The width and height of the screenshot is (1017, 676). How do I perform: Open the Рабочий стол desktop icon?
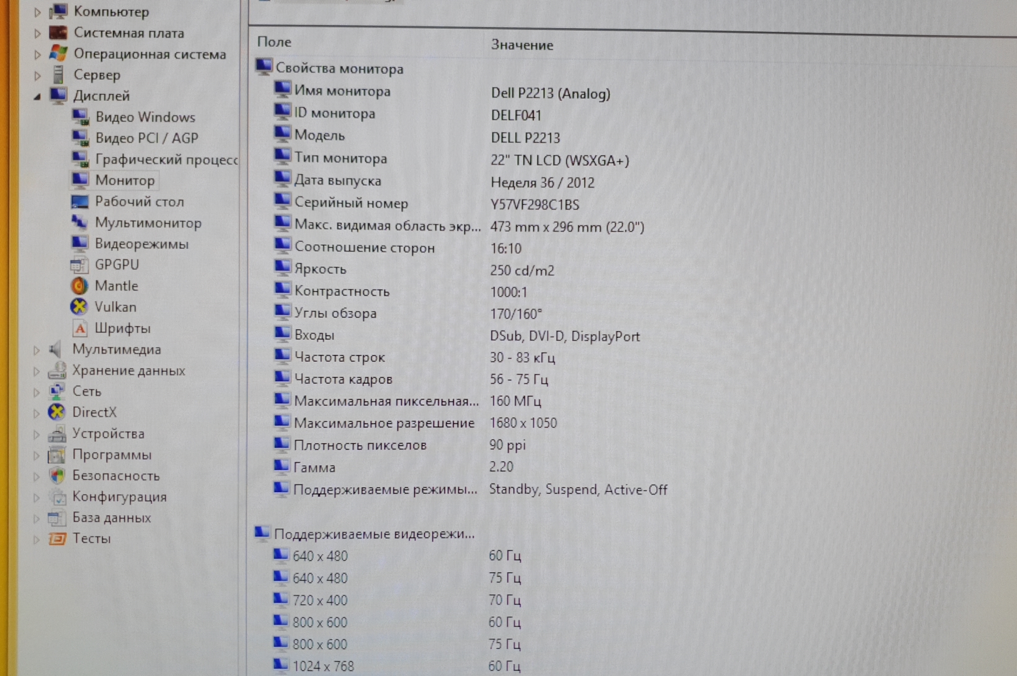(x=80, y=202)
